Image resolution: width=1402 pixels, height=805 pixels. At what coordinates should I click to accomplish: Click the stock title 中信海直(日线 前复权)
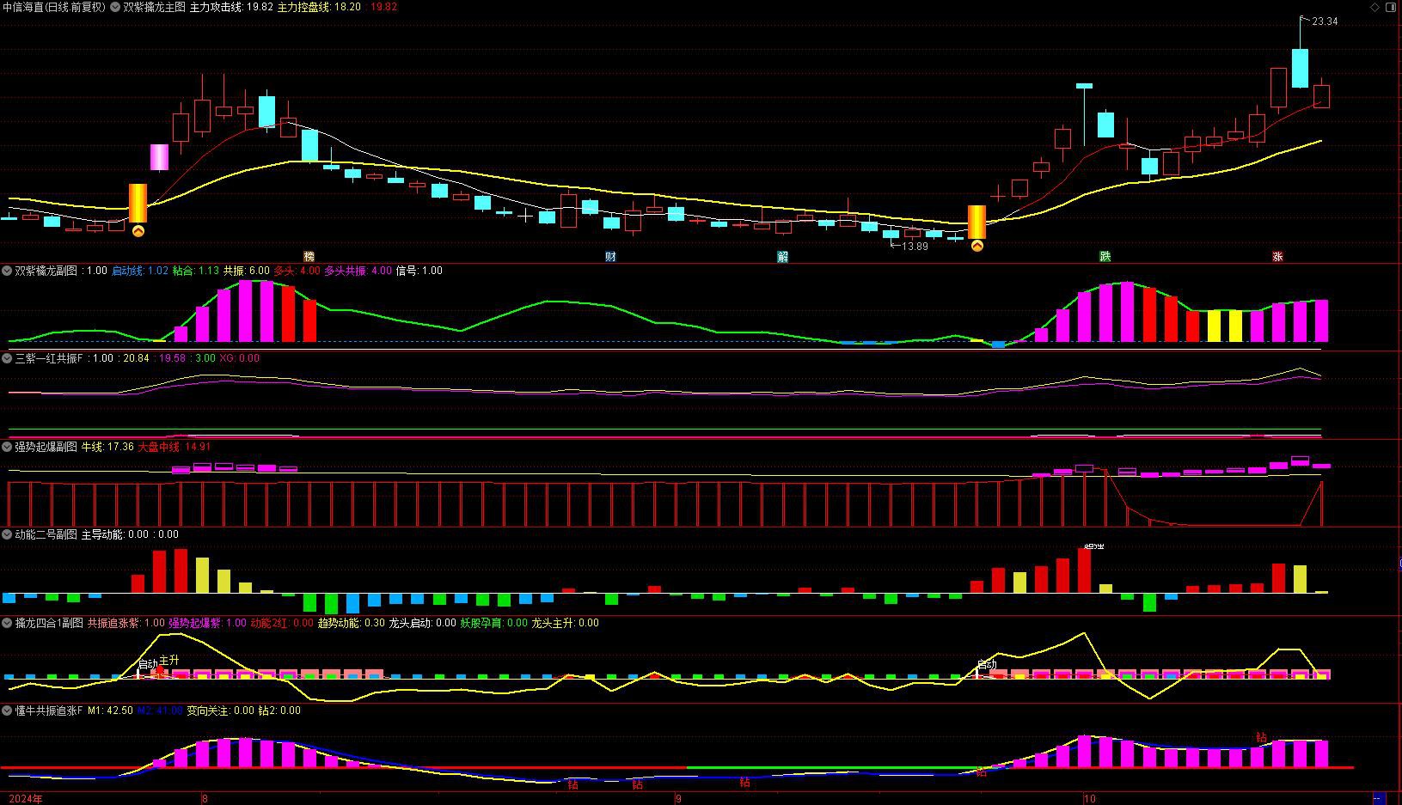(x=53, y=7)
